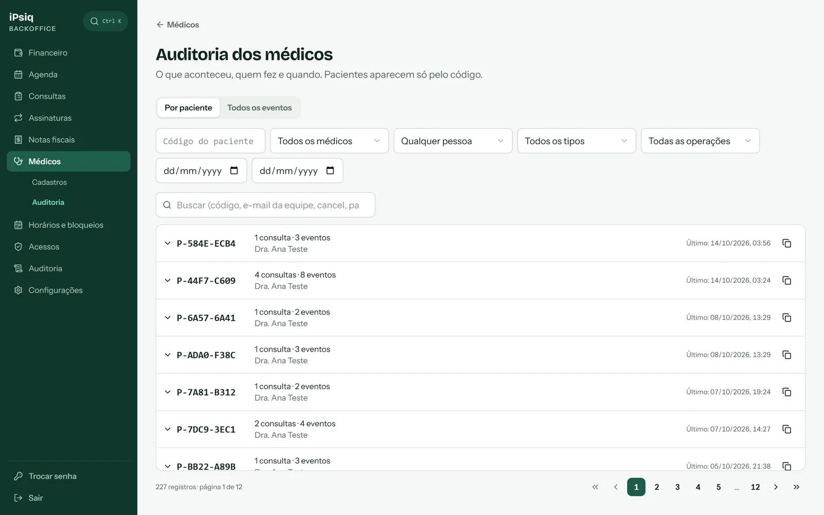The width and height of the screenshot is (824, 515).
Task: Expand the Todas as operações dropdown
Action: click(700, 141)
